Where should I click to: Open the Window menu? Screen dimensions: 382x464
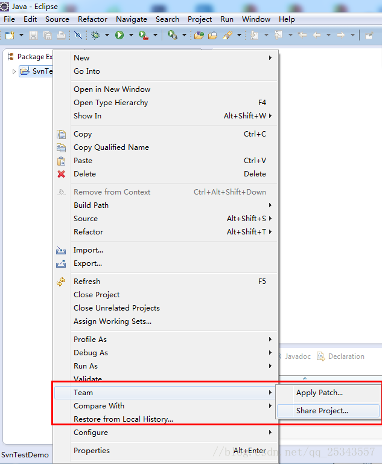[x=256, y=19]
